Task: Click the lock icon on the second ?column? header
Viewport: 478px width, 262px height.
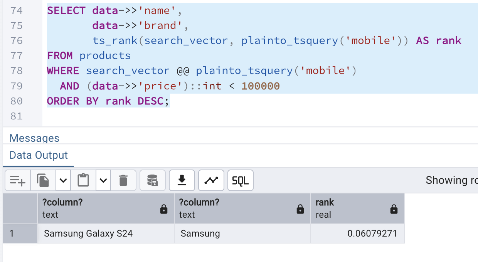Action: click(x=300, y=209)
